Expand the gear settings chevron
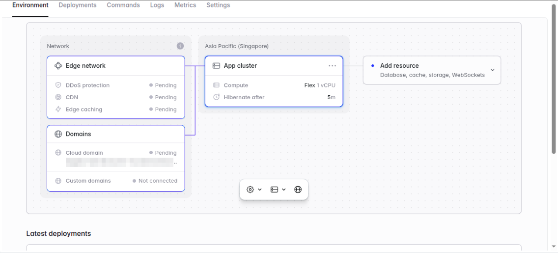 click(260, 190)
